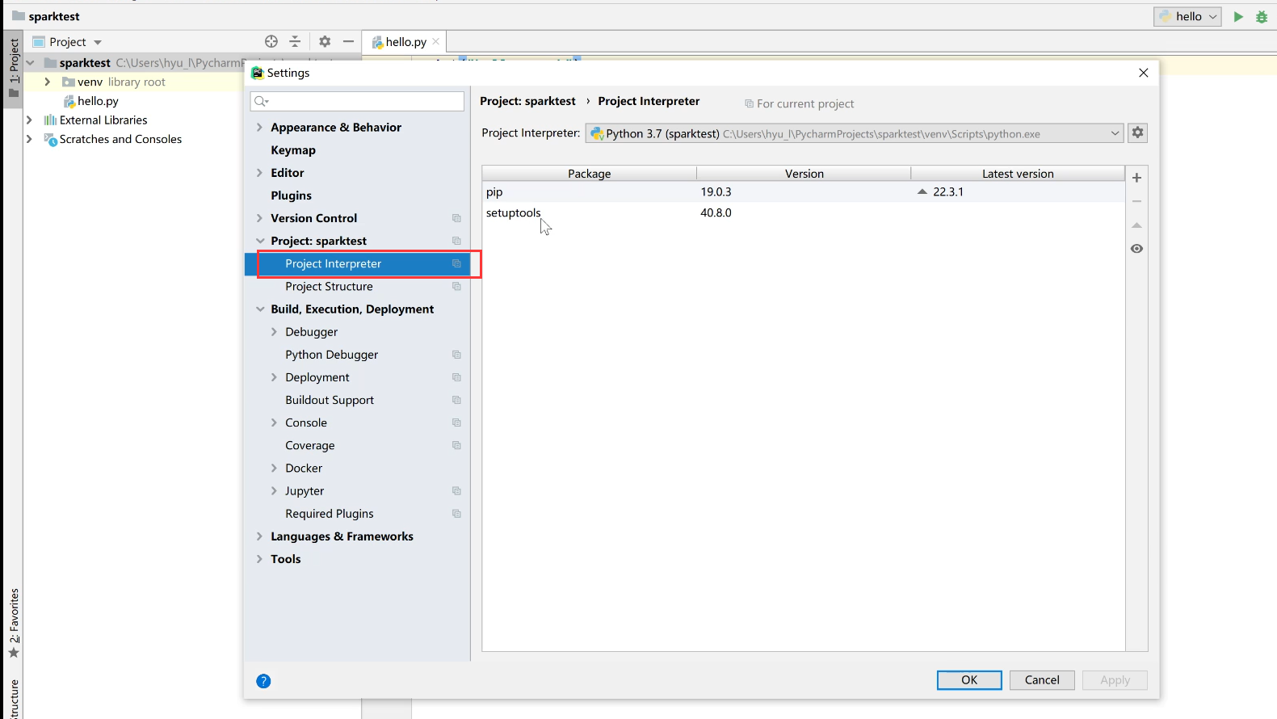The image size is (1277, 719).
Task: Open the 1: Project side tab
Action: (13, 69)
